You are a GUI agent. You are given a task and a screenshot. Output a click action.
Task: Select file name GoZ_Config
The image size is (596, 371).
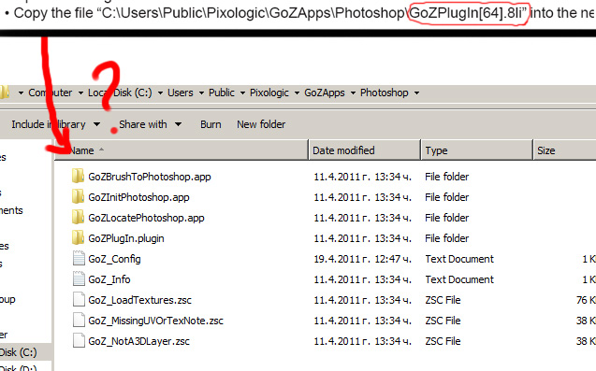pyautogui.click(x=114, y=259)
